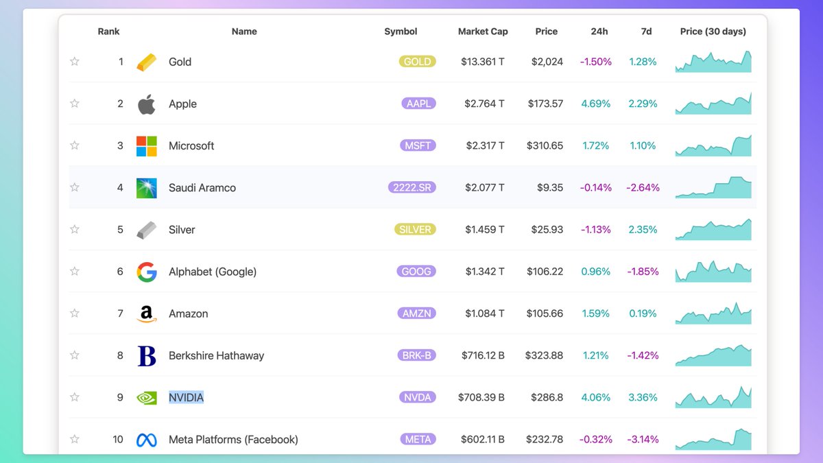Open Apple's 30-day price chart
This screenshot has height=463, width=823.
click(x=713, y=103)
